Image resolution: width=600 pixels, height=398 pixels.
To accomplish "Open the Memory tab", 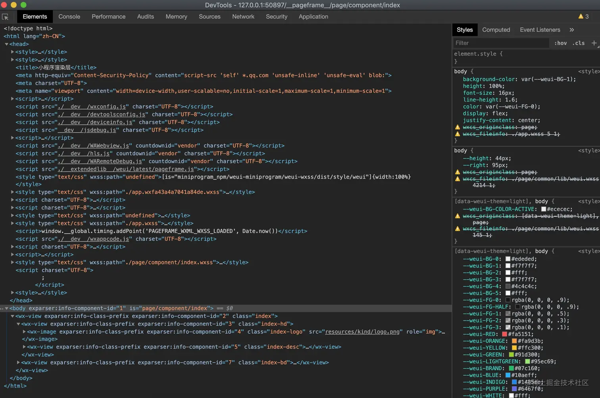I will [176, 17].
